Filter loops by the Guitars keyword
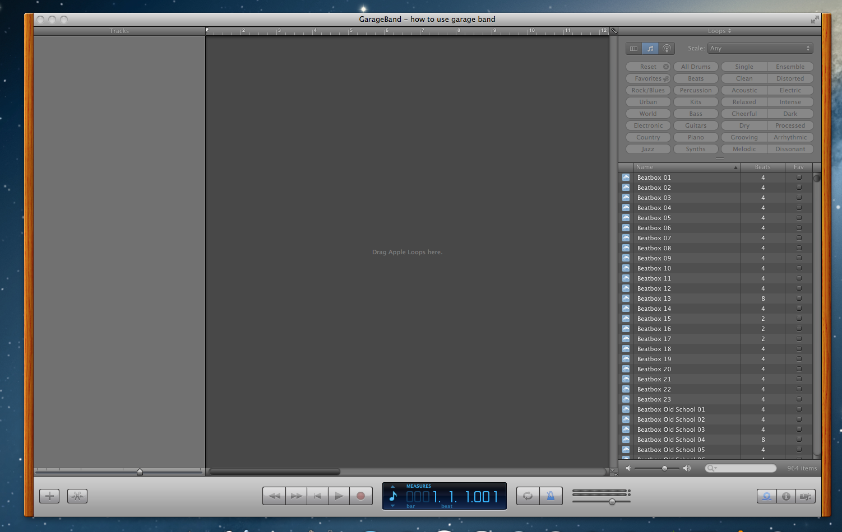Image resolution: width=842 pixels, height=532 pixels. (696, 125)
